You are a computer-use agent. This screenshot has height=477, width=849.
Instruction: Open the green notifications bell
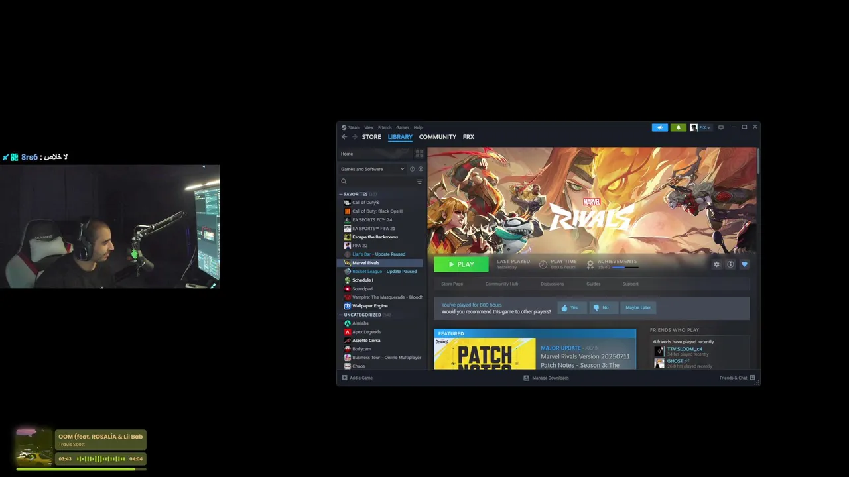pyautogui.click(x=678, y=127)
